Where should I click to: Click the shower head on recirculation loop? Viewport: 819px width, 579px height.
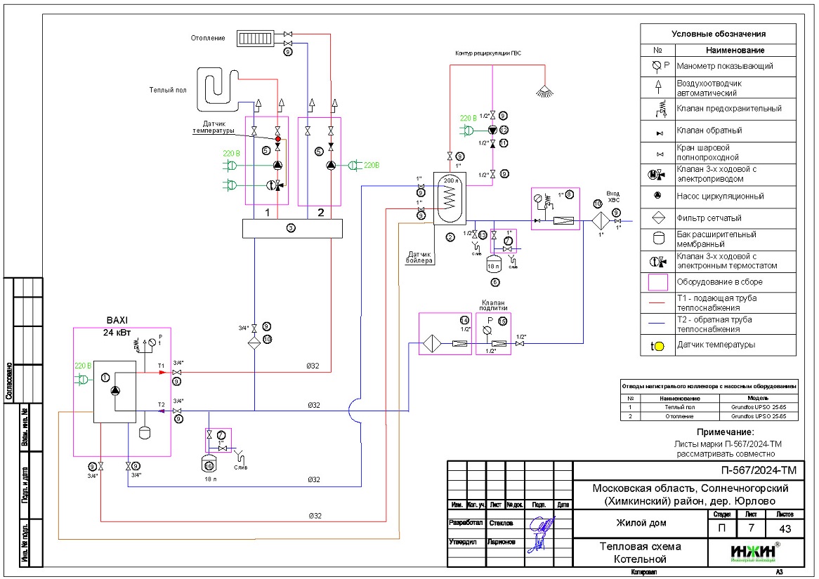coord(542,90)
